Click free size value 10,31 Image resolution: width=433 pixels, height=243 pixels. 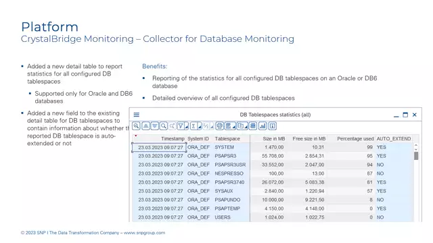pyautogui.click(x=318, y=147)
